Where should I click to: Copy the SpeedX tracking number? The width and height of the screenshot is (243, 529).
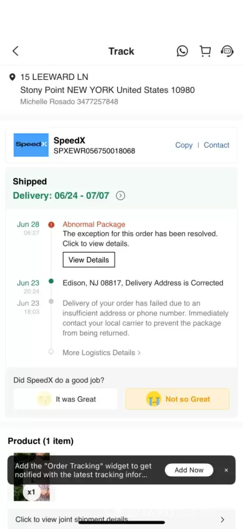[184, 145]
